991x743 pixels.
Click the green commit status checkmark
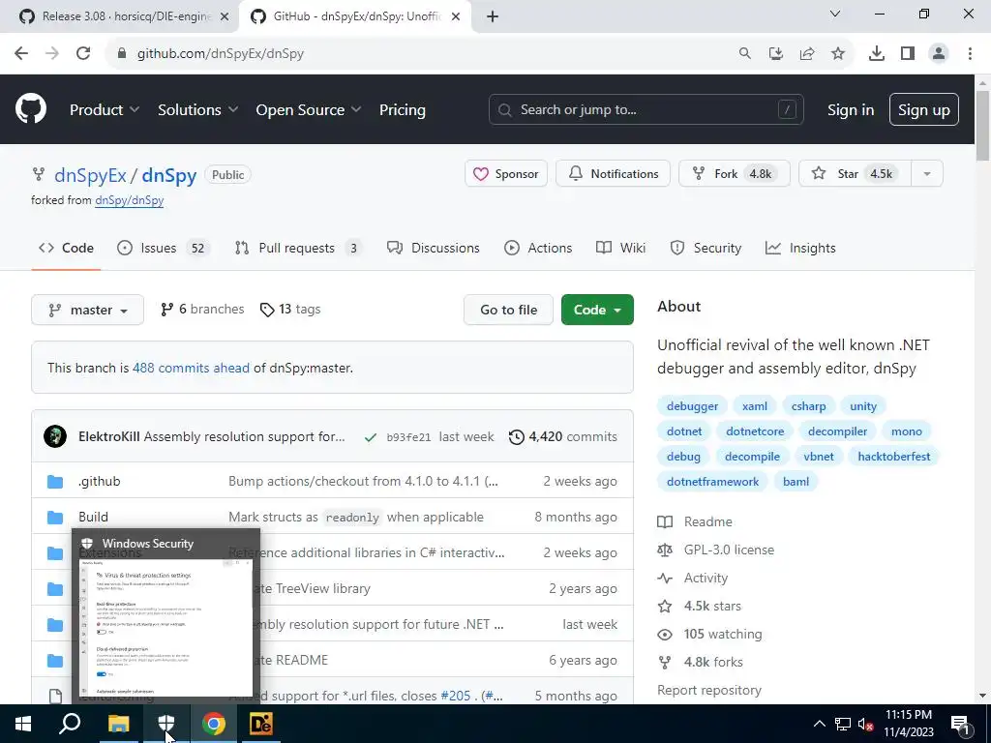pos(371,437)
